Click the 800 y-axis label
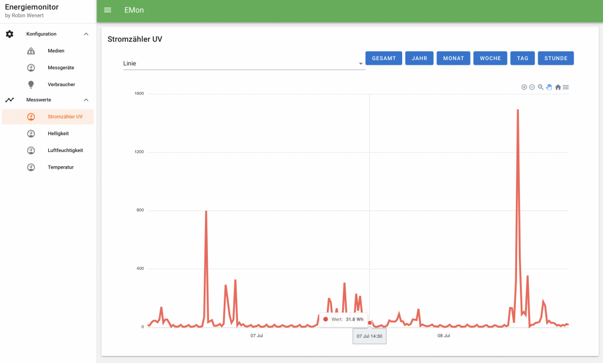 tap(140, 210)
